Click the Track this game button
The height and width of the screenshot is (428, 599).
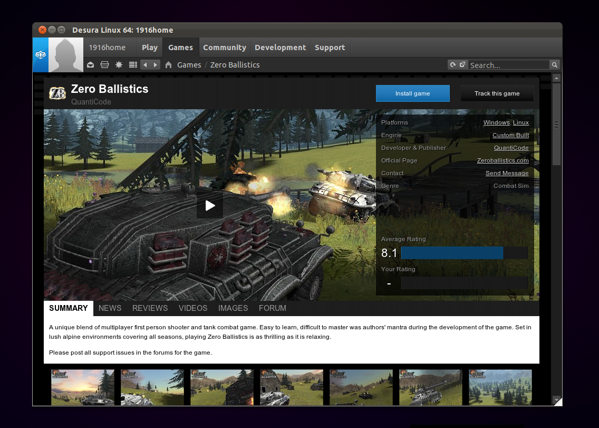click(x=497, y=93)
